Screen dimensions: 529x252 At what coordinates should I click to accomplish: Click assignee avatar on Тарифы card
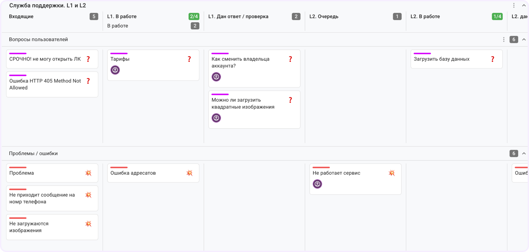click(115, 70)
